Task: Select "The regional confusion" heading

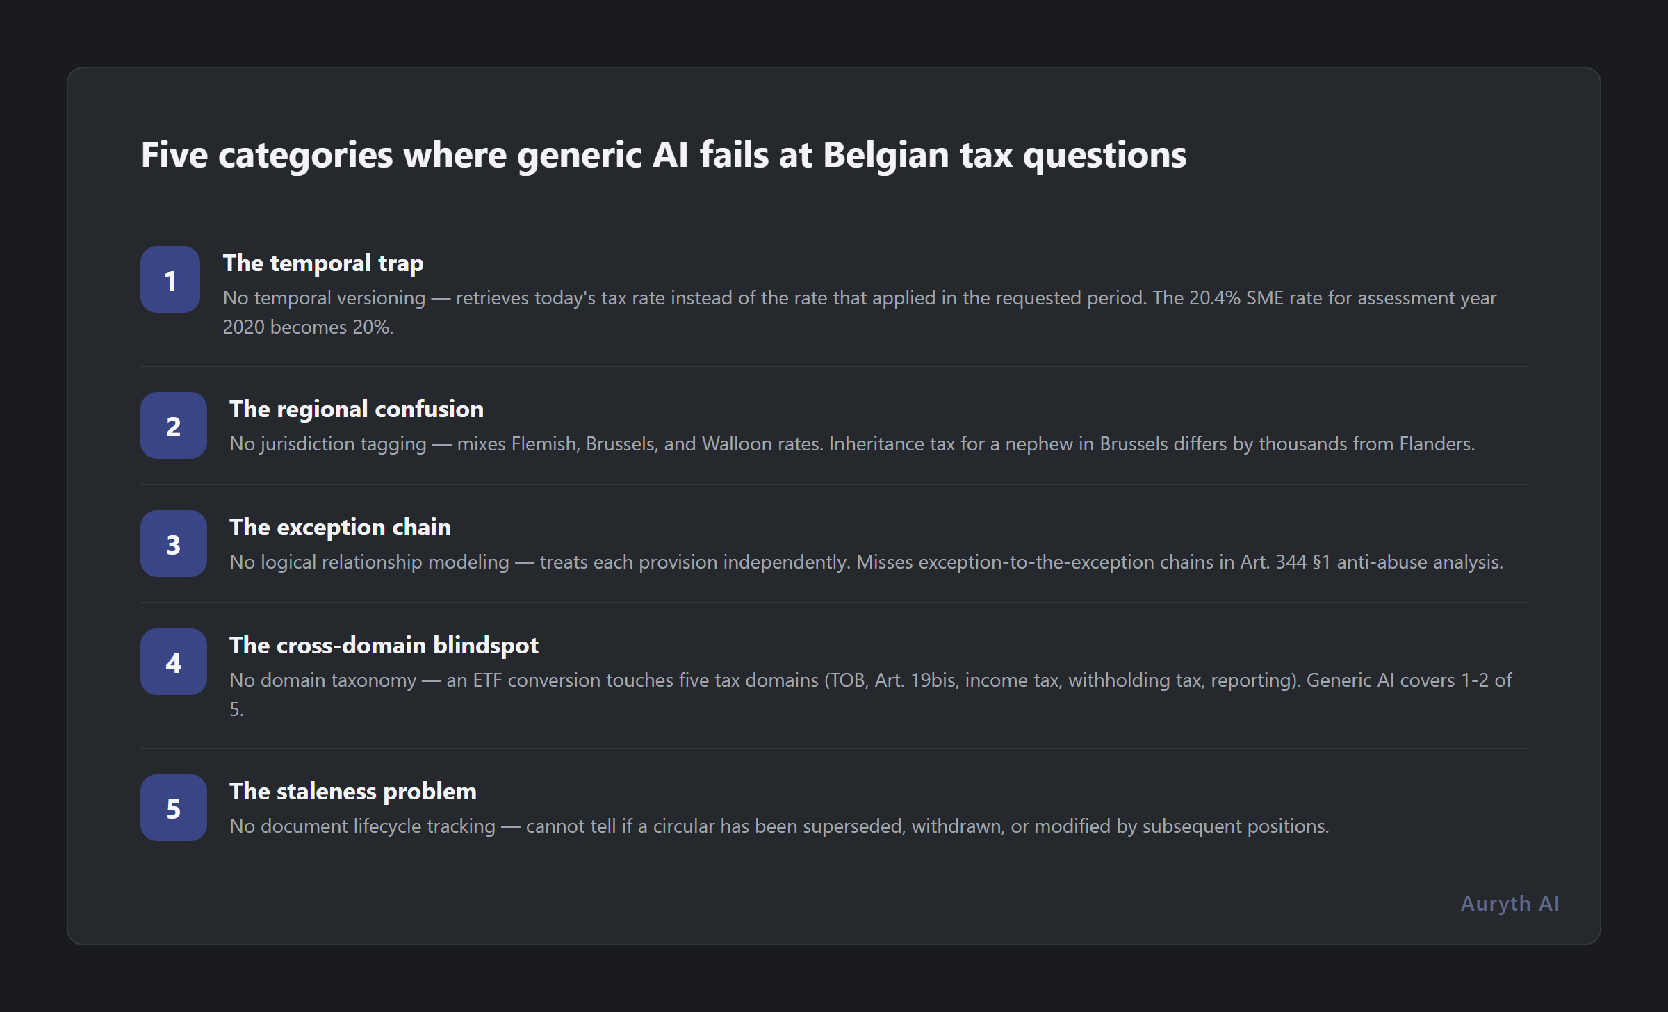Action: 357,409
